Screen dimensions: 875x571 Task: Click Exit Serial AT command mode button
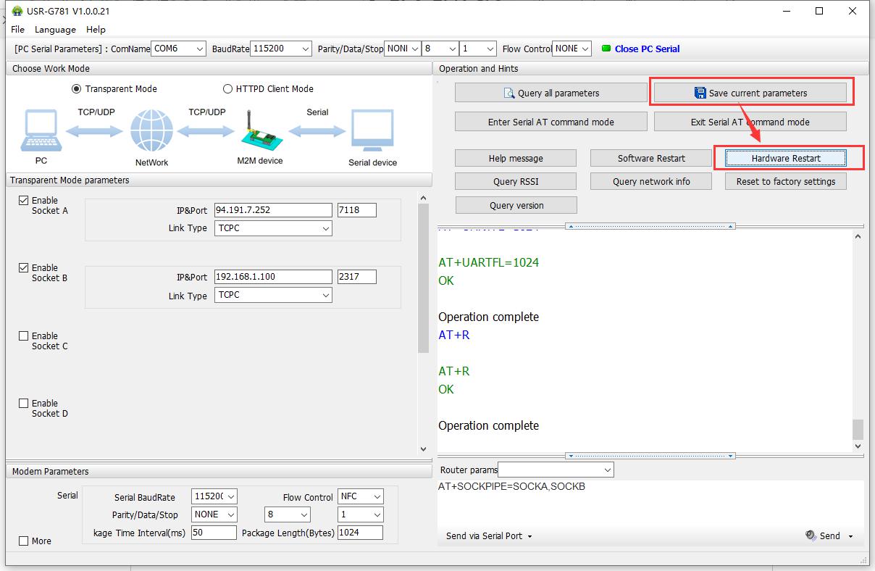[x=750, y=122]
